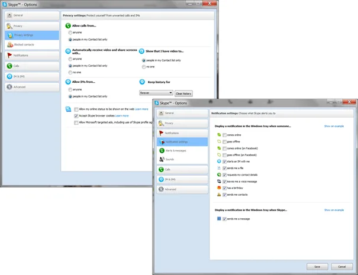The image size is (358, 275).
Task: Click the green 'Allow calls from' phone icon
Action: (68, 25)
